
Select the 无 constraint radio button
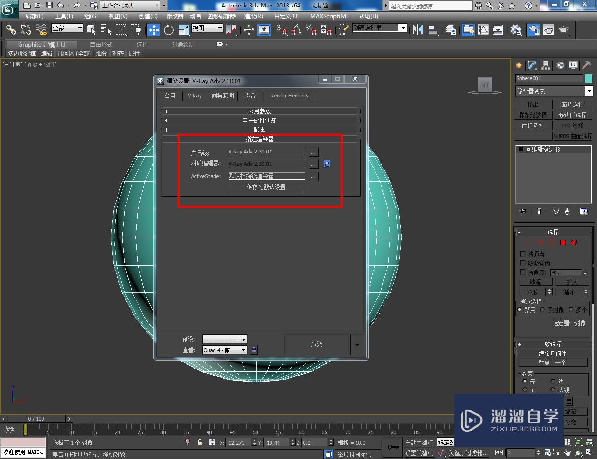(525, 381)
